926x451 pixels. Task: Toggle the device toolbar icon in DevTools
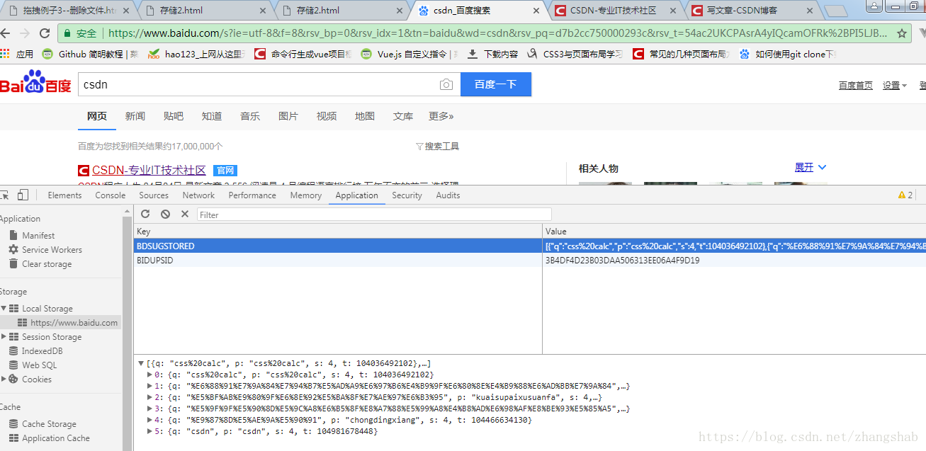click(x=23, y=195)
